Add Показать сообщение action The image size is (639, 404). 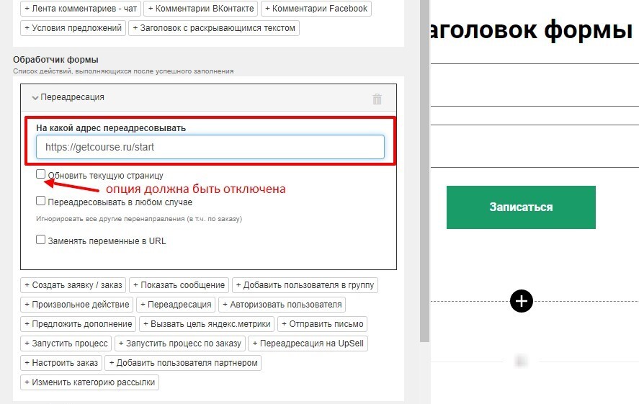179,285
